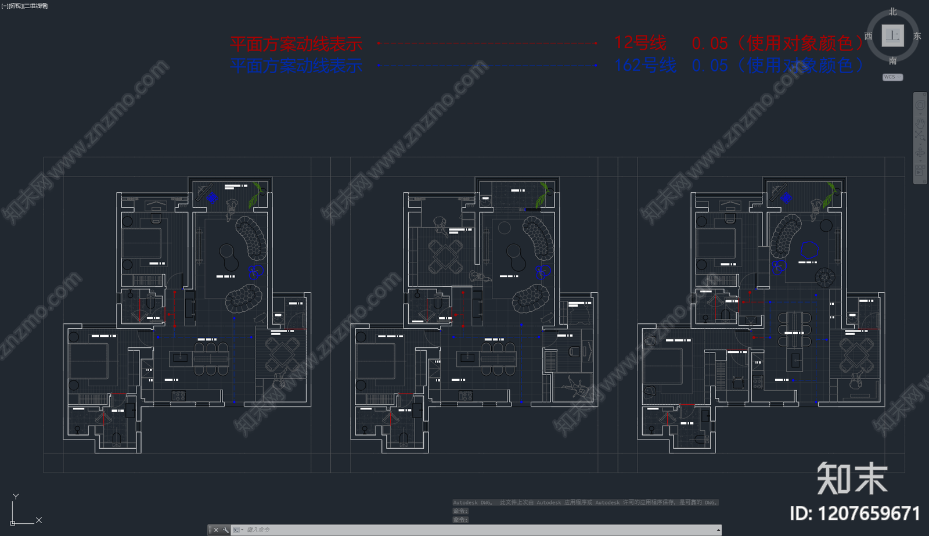
Task: Click the ViewCube top face 上
Action: [x=892, y=35]
